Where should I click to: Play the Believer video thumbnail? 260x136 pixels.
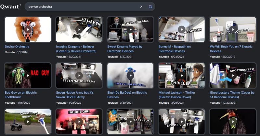coord(79,29)
